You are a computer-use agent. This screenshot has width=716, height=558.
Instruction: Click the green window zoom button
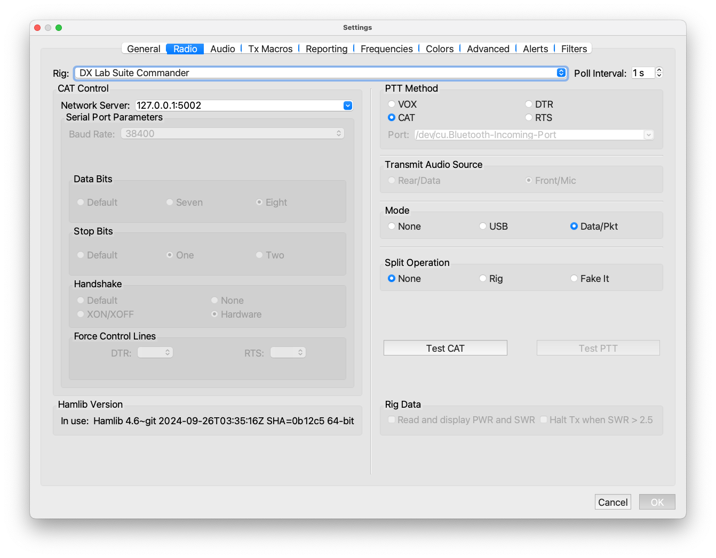[x=59, y=28]
